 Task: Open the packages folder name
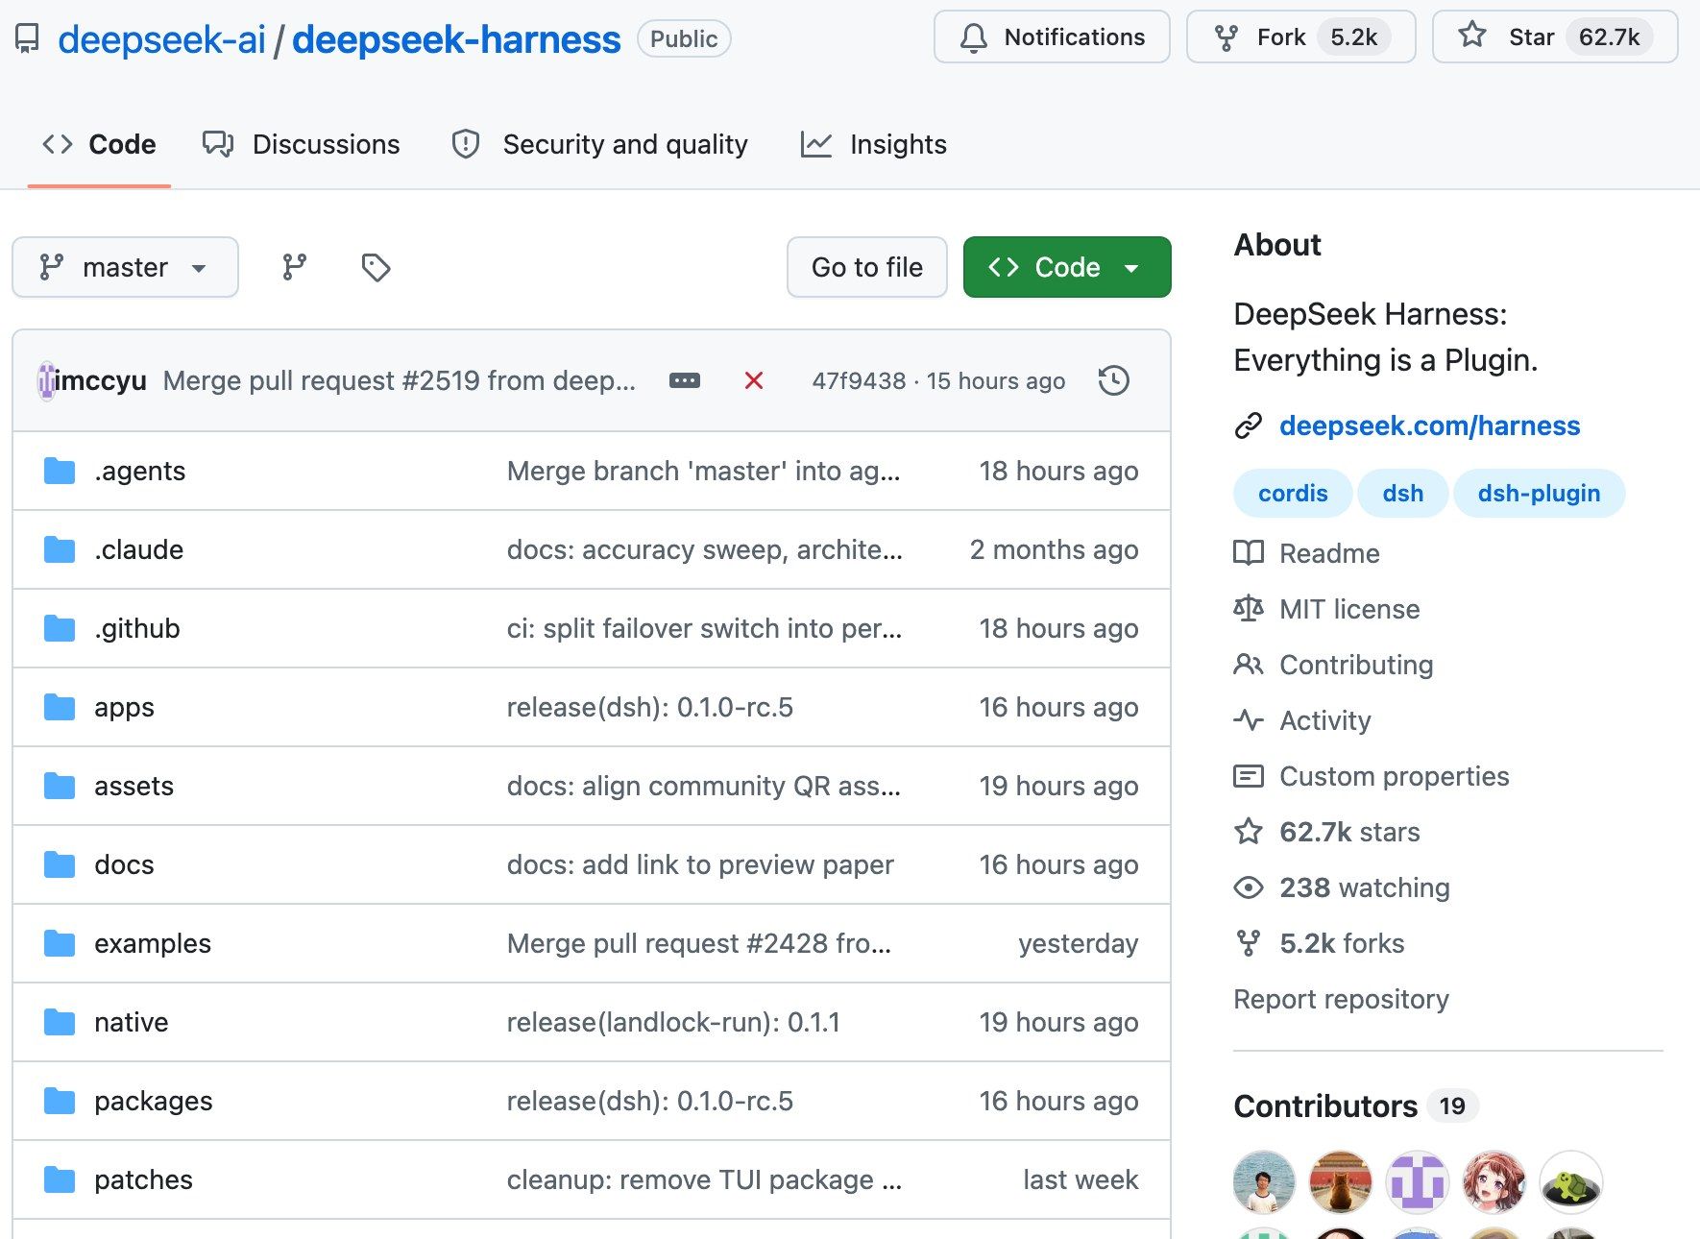click(154, 1101)
